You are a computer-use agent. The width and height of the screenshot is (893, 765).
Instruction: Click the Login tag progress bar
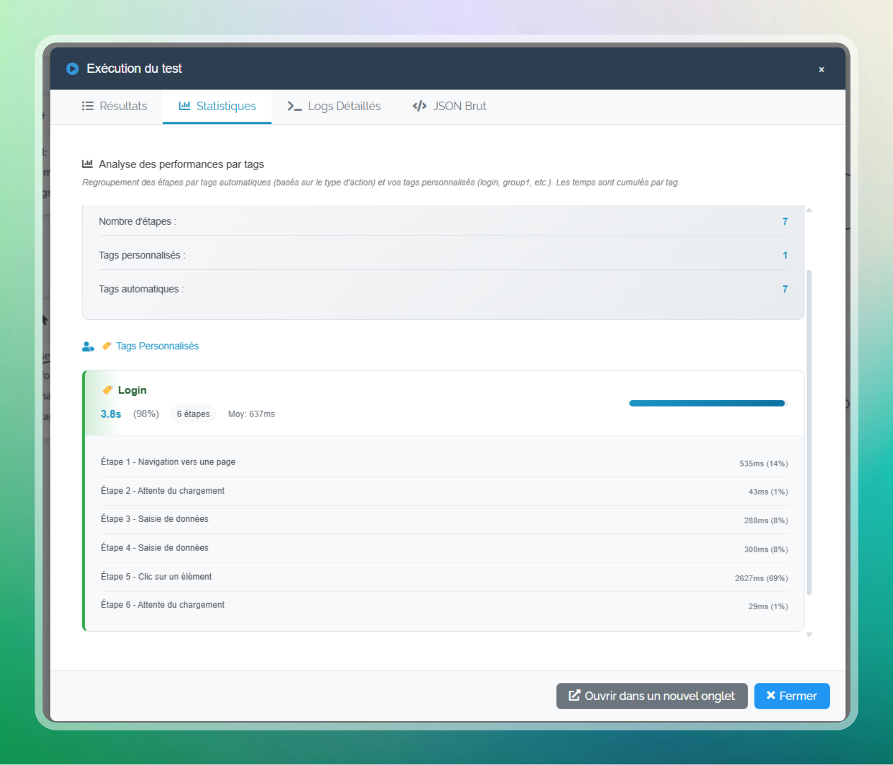coord(707,403)
